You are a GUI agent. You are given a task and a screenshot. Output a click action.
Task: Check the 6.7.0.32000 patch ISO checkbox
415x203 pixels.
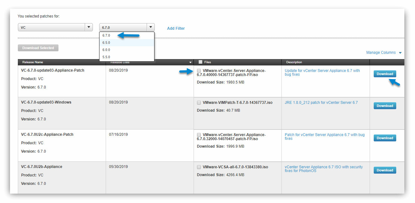[199, 134]
